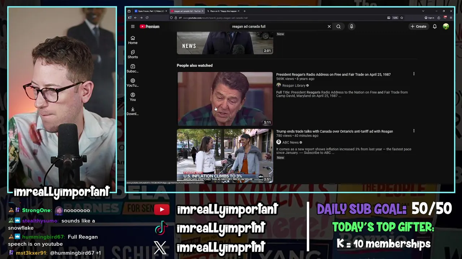The height and width of the screenshot is (259, 462).
Task: Switch to the Open Forum, Part 1 tab
Action: click(150, 11)
